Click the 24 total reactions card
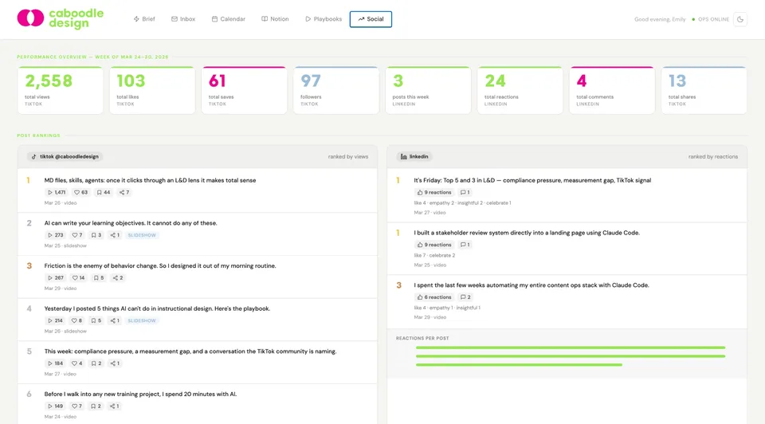 coord(520,90)
